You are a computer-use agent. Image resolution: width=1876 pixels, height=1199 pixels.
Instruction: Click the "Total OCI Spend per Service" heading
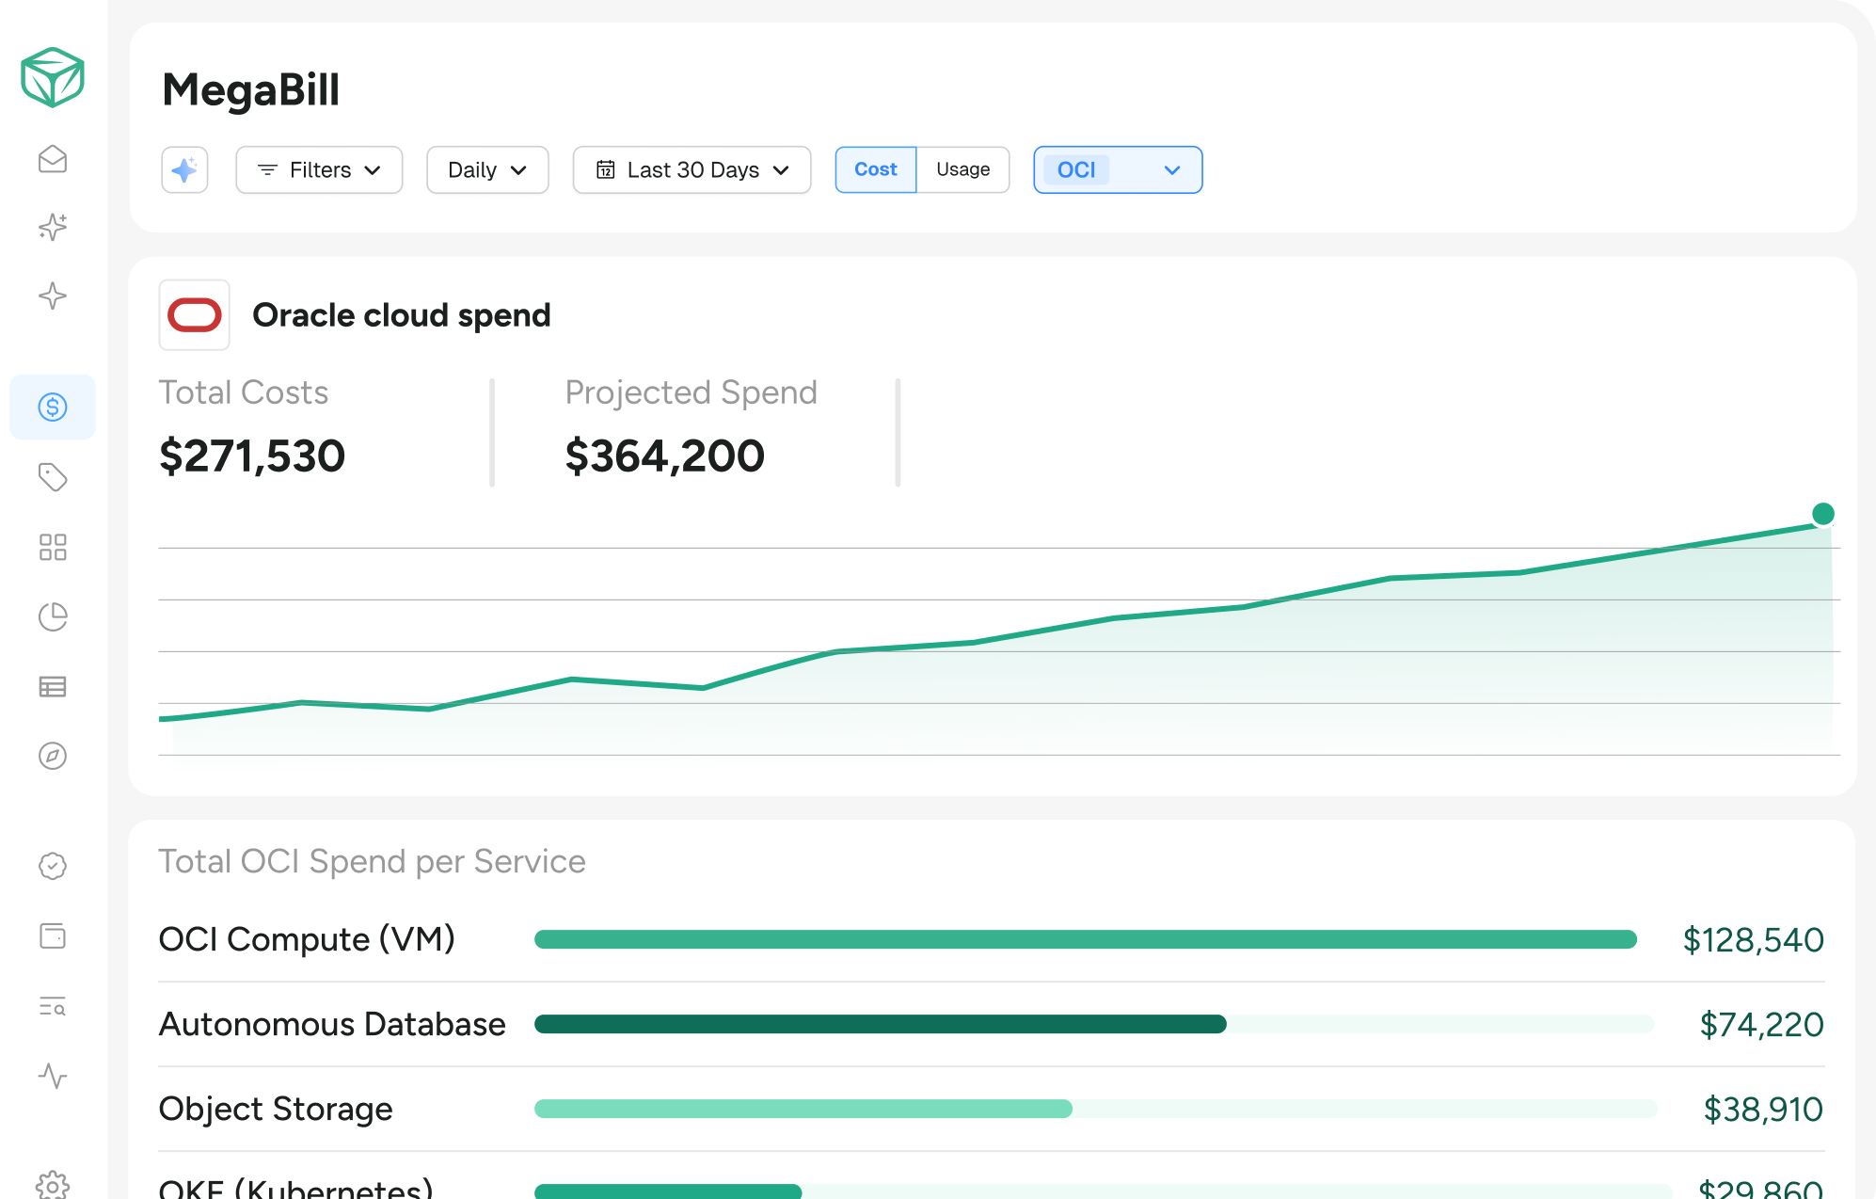coord(373,862)
